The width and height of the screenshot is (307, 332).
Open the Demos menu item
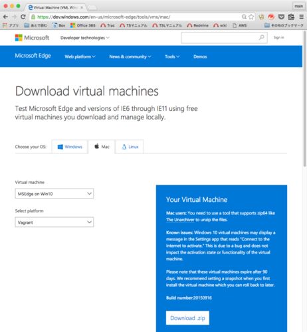[x=200, y=56]
